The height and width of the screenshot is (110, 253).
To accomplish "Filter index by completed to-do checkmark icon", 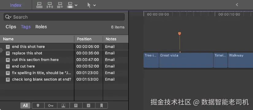I will 89,105.
